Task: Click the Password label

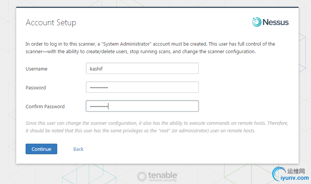Action: pos(36,87)
